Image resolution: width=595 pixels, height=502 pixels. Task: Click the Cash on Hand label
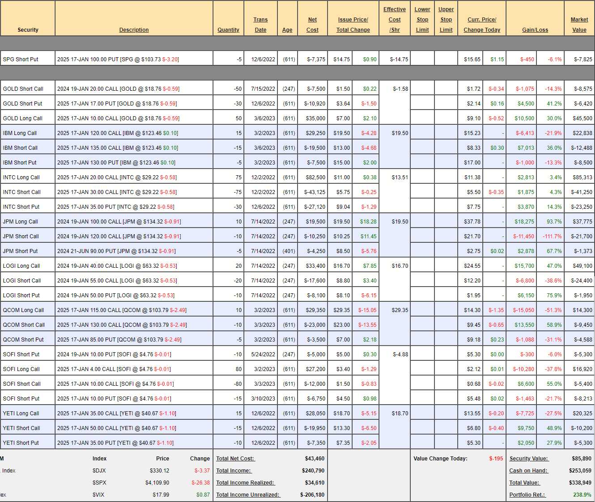pos(528,471)
